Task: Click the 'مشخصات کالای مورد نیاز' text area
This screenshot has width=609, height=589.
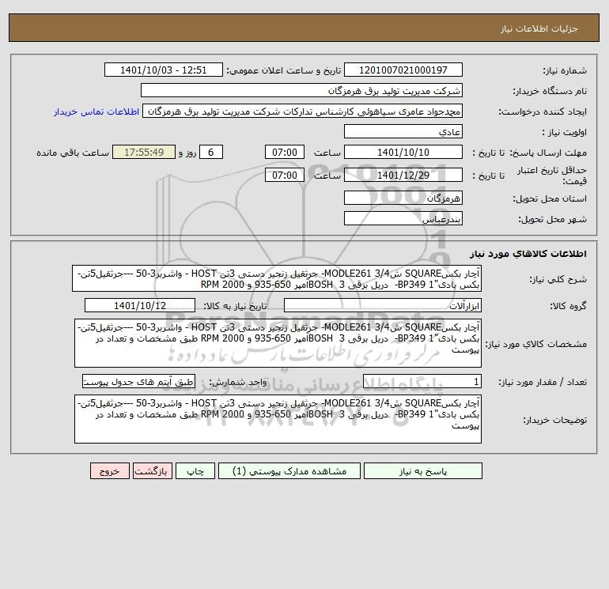Action: [278, 343]
